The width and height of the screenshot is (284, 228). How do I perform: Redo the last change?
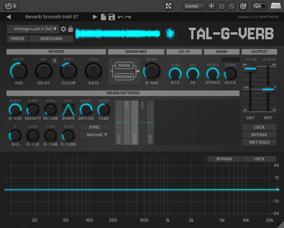coord(128,17)
